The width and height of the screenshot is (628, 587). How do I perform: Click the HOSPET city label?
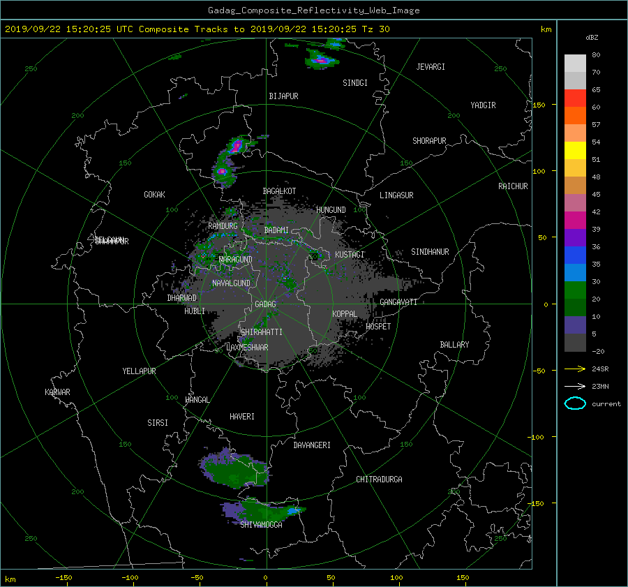(378, 327)
